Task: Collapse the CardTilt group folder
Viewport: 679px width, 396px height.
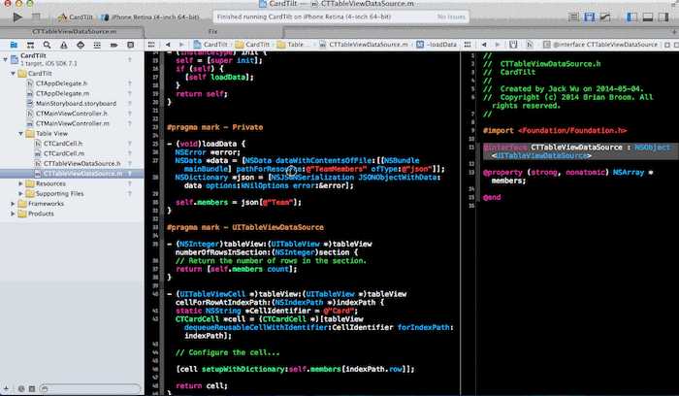Action: [13, 74]
